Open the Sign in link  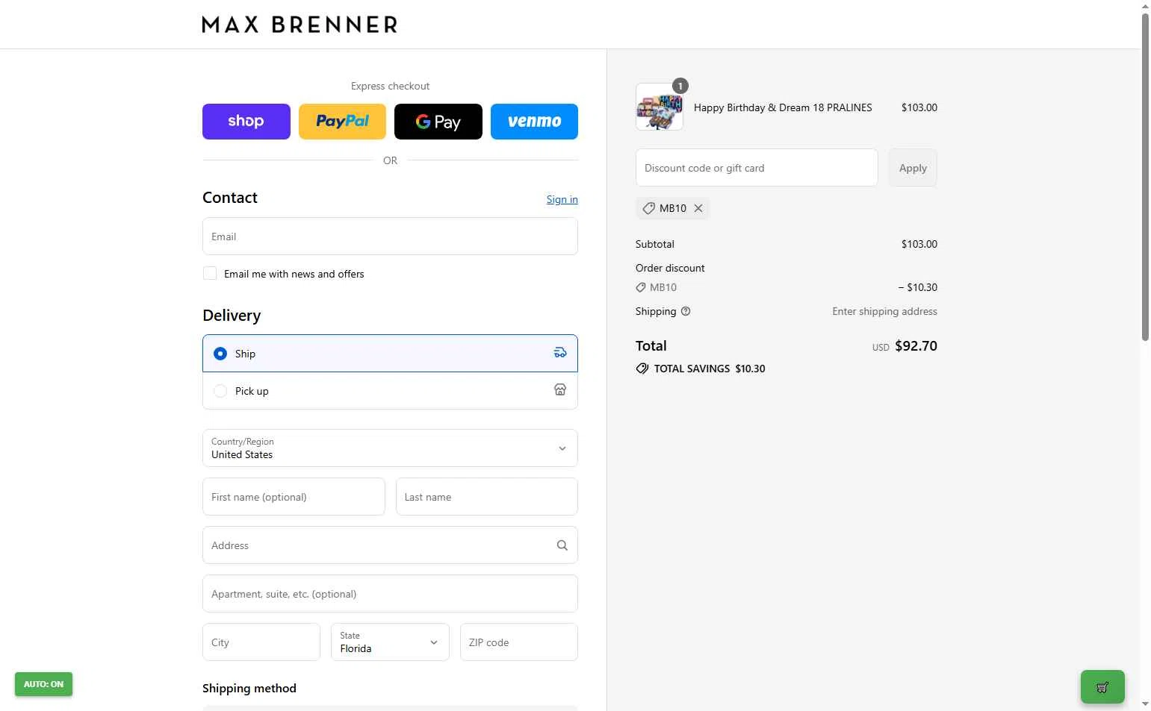[x=562, y=199]
